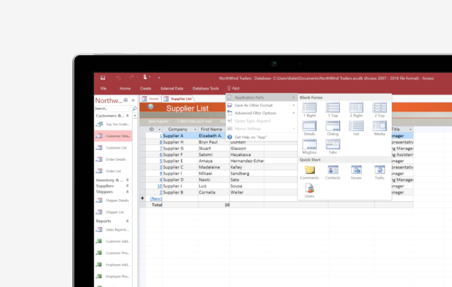This screenshot has height=287, width=452.
Task: Click the navigation search magnifier icon
Action: point(134,108)
